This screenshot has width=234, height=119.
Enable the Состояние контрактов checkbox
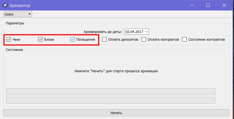[184, 39]
